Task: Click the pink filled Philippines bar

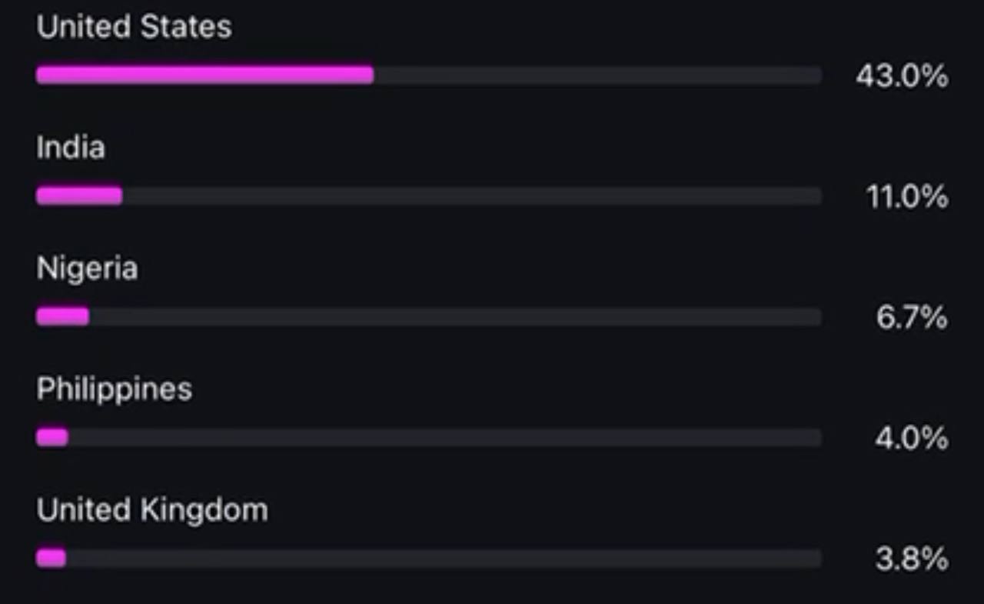Action: click(x=52, y=438)
